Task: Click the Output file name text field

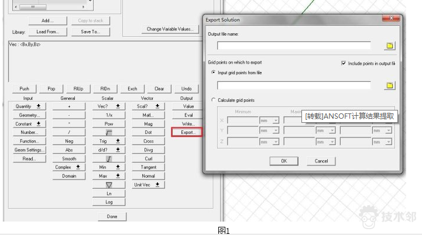Action: click(x=294, y=46)
